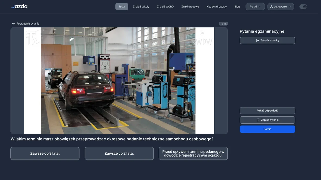Click Zapisz pytanie button
Screen dimensions: 321x180
(267, 120)
